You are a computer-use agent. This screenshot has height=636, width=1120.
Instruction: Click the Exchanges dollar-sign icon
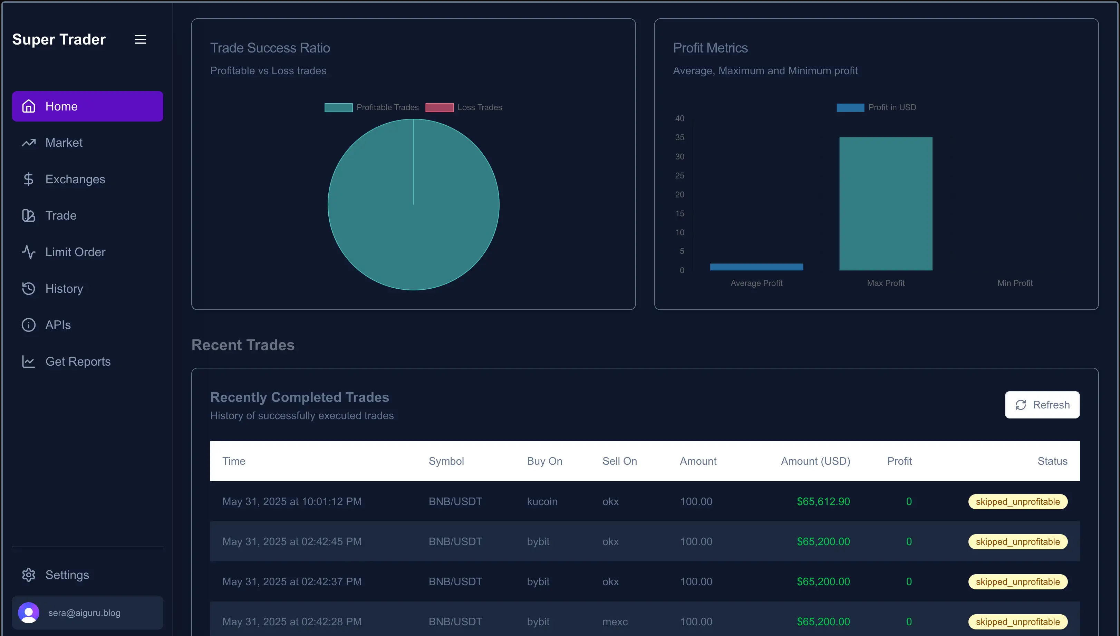(28, 179)
